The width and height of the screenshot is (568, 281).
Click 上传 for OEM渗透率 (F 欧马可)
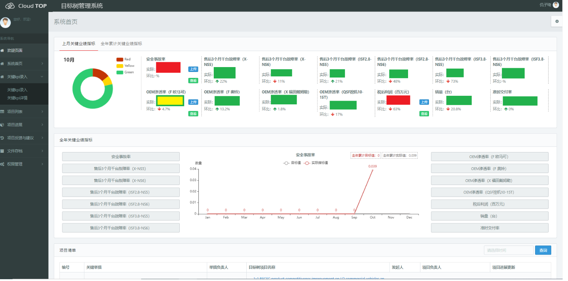click(193, 102)
